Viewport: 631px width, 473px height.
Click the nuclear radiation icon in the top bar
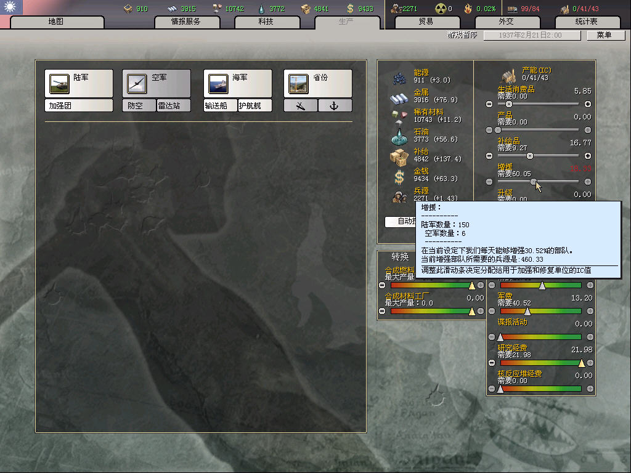point(441,9)
